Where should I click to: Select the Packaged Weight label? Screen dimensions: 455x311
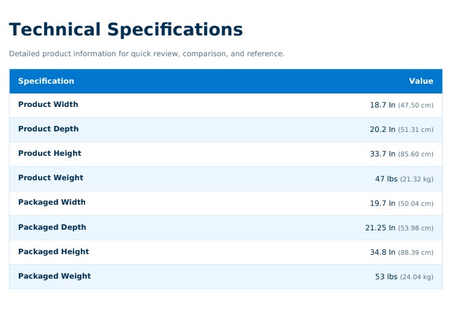coord(55,276)
